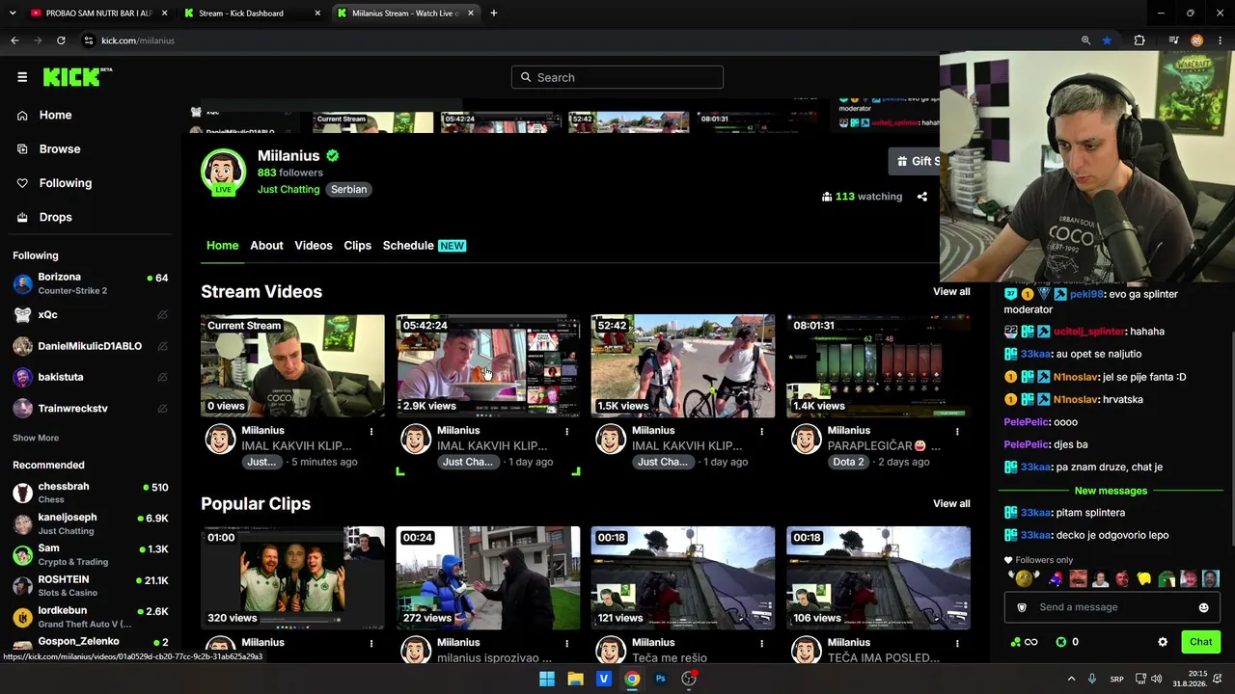Open Borizona channel in Following list
The image size is (1235, 694).
click(91, 283)
